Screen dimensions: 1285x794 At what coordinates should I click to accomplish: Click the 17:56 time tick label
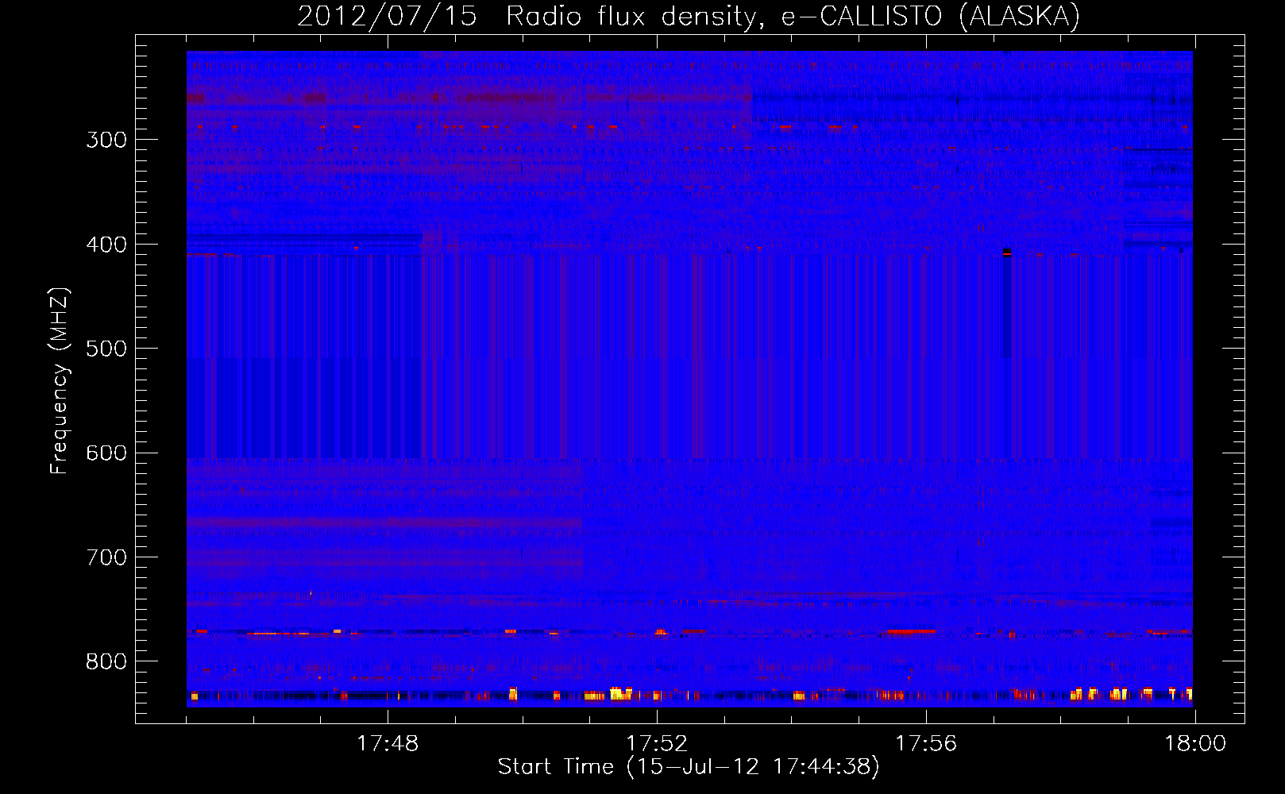click(x=926, y=744)
